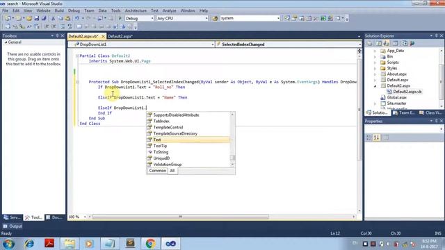Switch to the Class View panel tab
445x250 pixels.
coord(431,112)
